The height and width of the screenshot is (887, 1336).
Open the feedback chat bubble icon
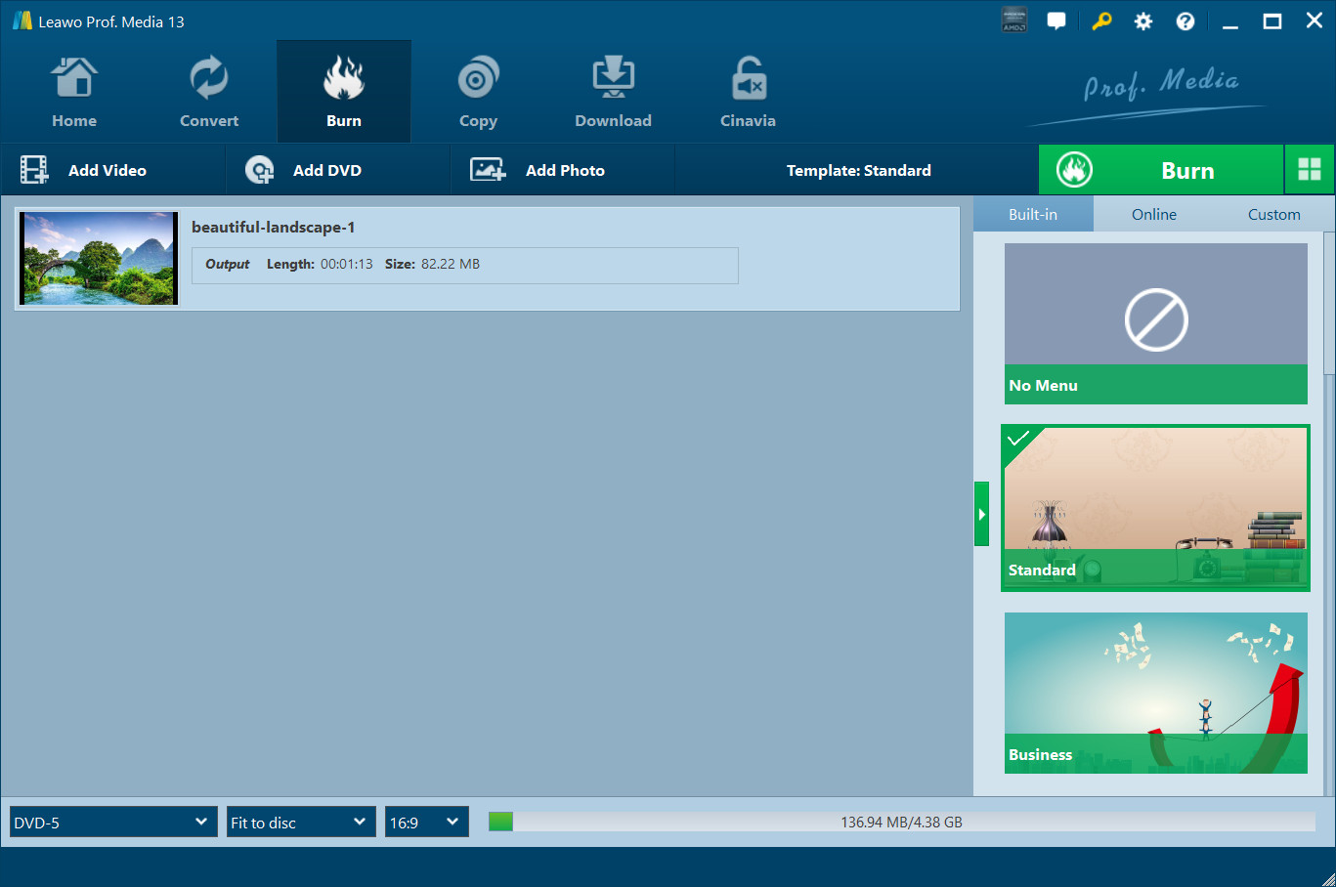[1056, 21]
